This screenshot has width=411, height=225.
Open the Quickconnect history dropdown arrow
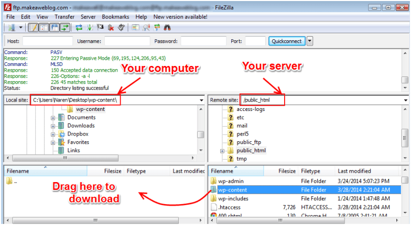[310, 41]
